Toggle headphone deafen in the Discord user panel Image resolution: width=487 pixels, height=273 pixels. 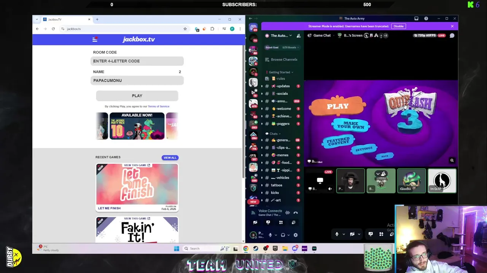283,235
